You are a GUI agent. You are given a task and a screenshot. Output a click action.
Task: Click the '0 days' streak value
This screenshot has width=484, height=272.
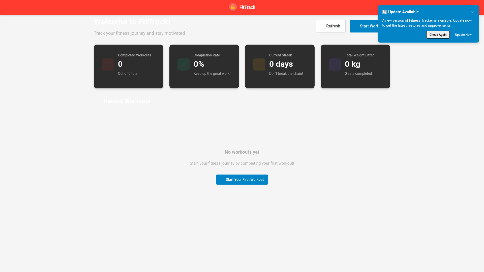point(281,64)
